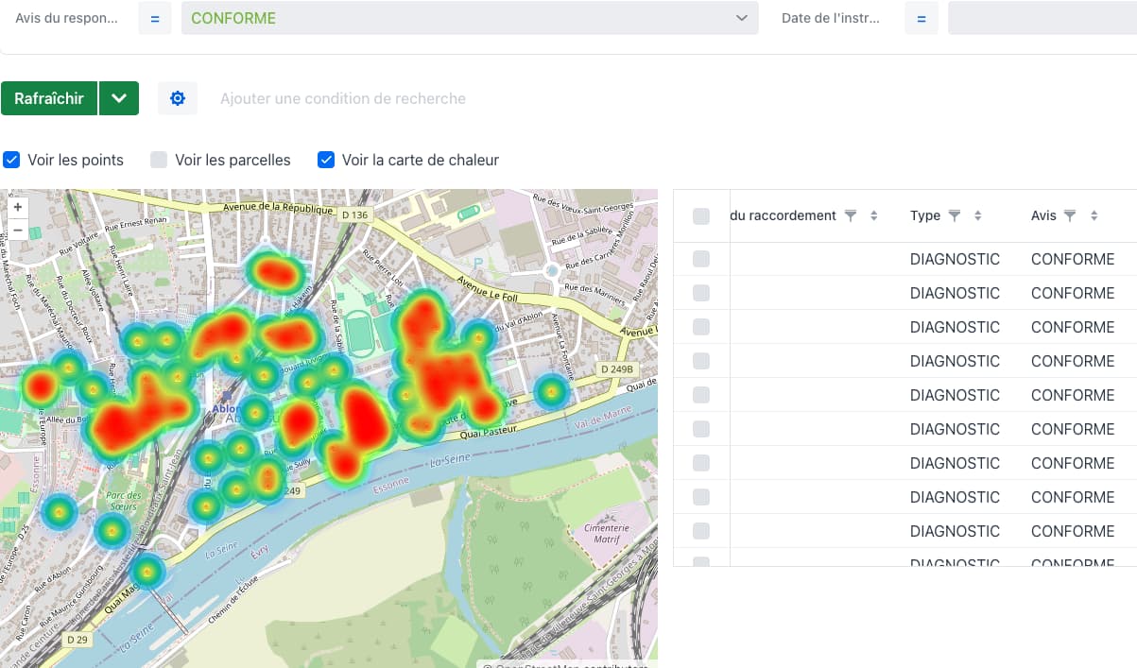Open the filter funnel on the raccordement column
Screen dimensions: 1137x668
[850, 214]
